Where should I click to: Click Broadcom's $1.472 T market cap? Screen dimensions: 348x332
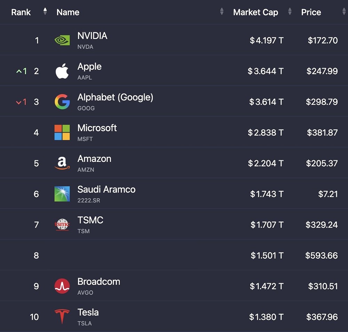(x=267, y=286)
